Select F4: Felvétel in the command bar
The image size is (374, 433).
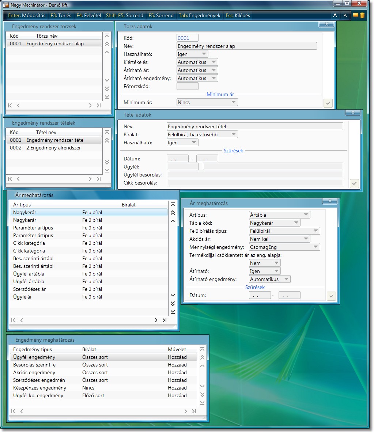[x=88, y=16]
